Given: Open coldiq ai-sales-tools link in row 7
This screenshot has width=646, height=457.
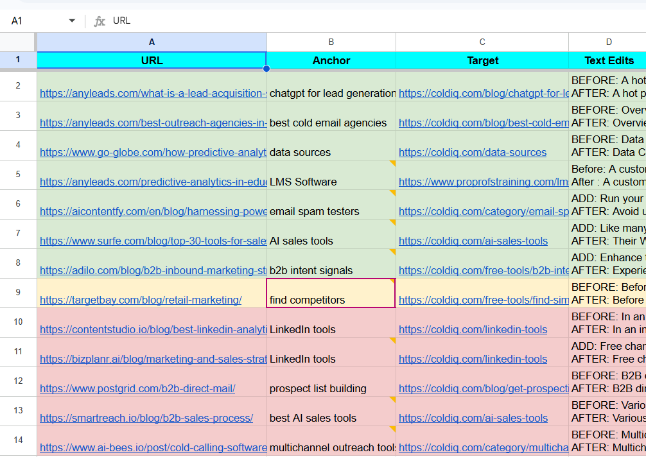Looking at the screenshot, I should tap(473, 241).
